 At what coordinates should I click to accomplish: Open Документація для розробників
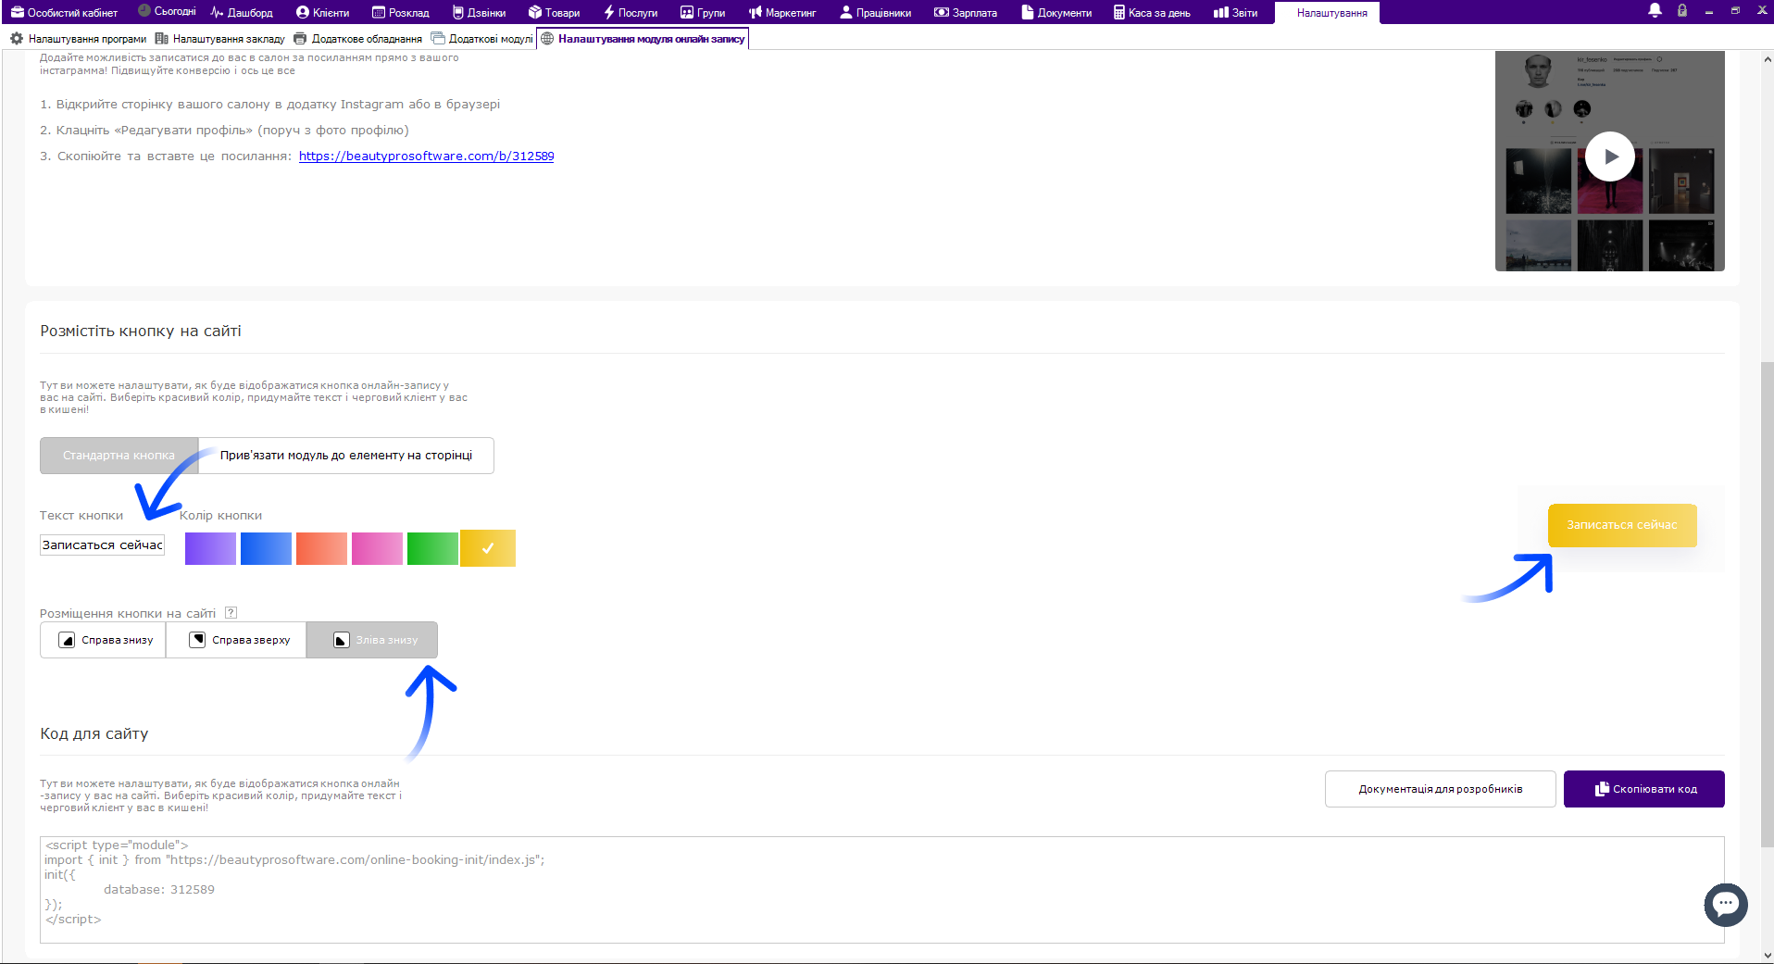(x=1441, y=789)
